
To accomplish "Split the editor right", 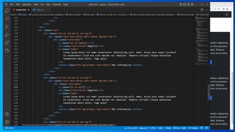I will [x=202, y=10].
